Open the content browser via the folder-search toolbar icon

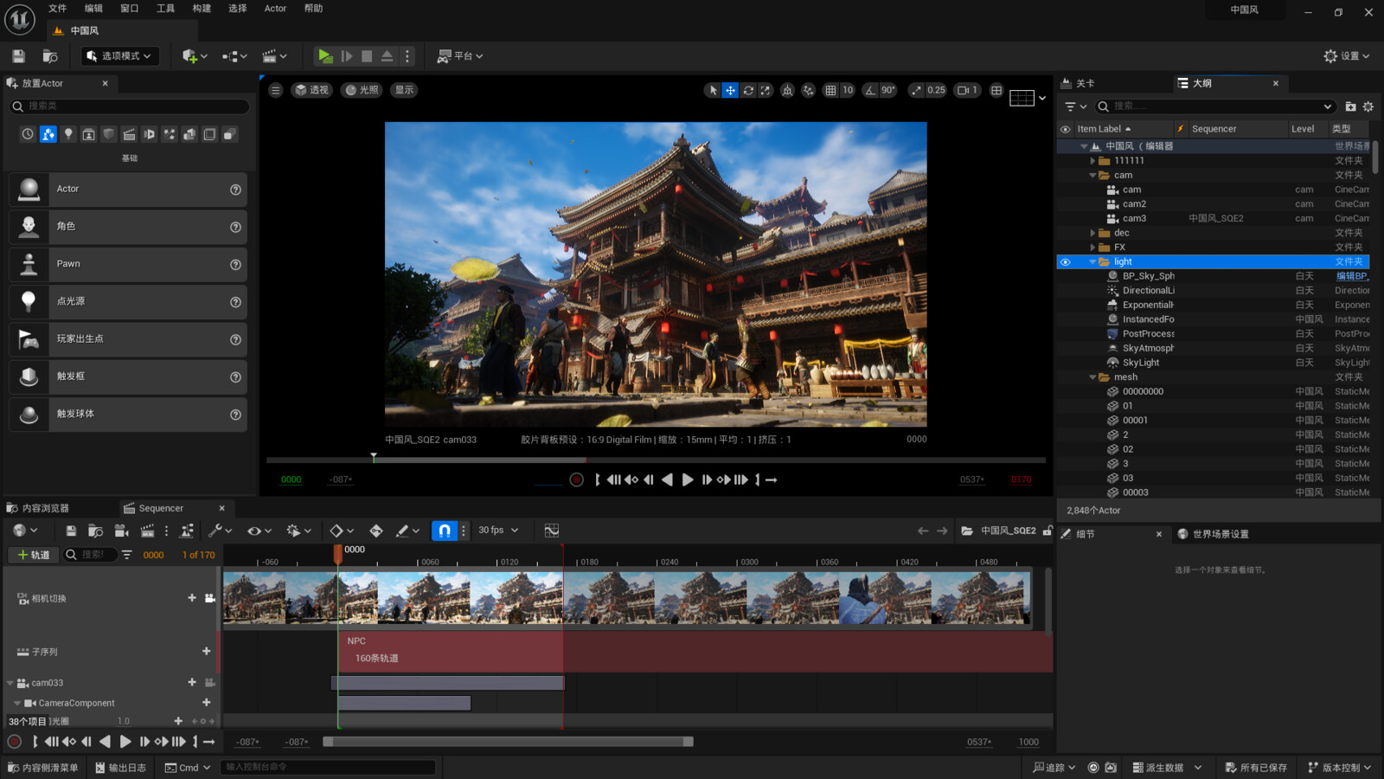(x=50, y=56)
